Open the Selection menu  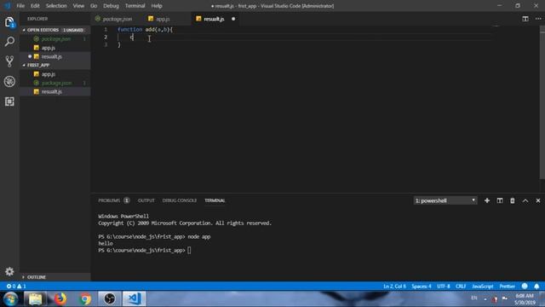click(56, 6)
